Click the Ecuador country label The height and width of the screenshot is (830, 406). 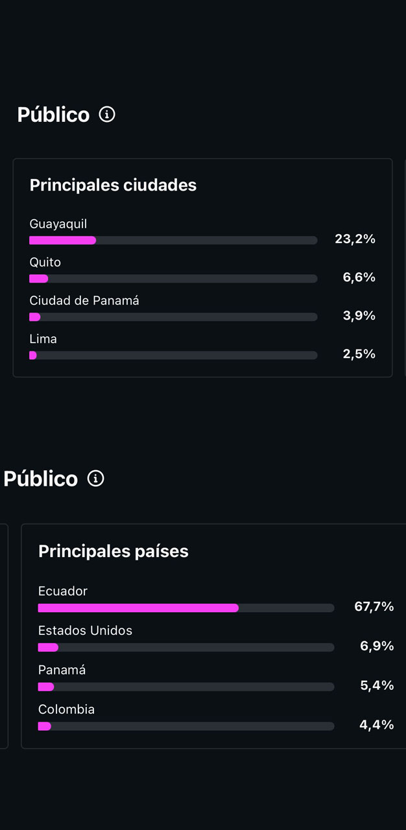[63, 591]
